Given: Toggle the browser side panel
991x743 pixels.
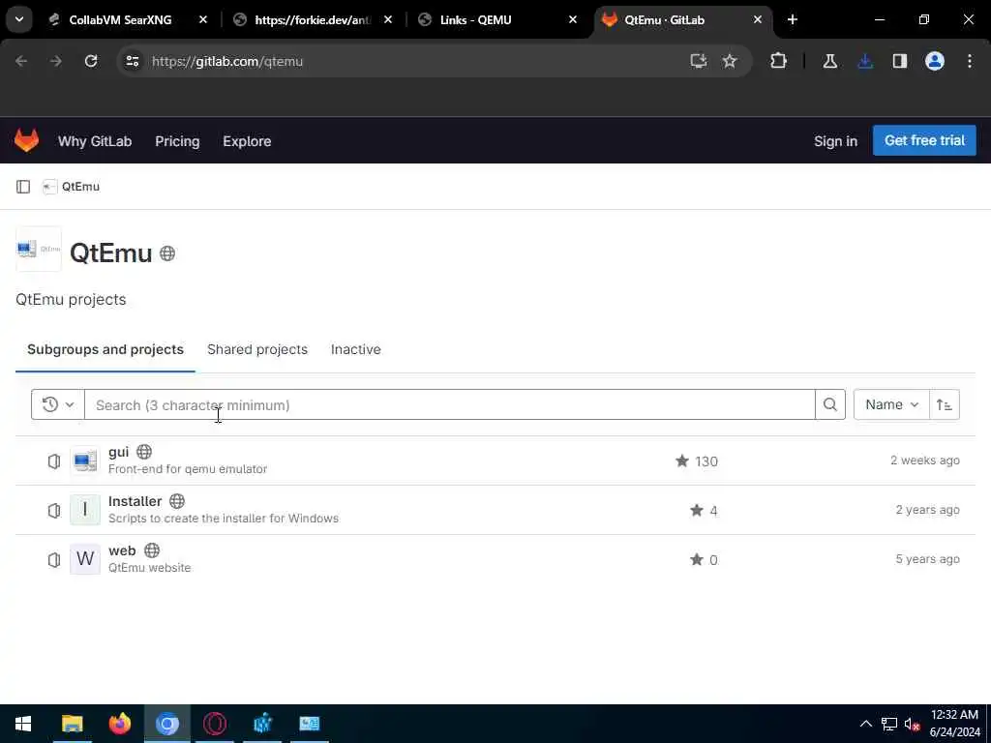Looking at the screenshot, I should (x=900, y=61).
